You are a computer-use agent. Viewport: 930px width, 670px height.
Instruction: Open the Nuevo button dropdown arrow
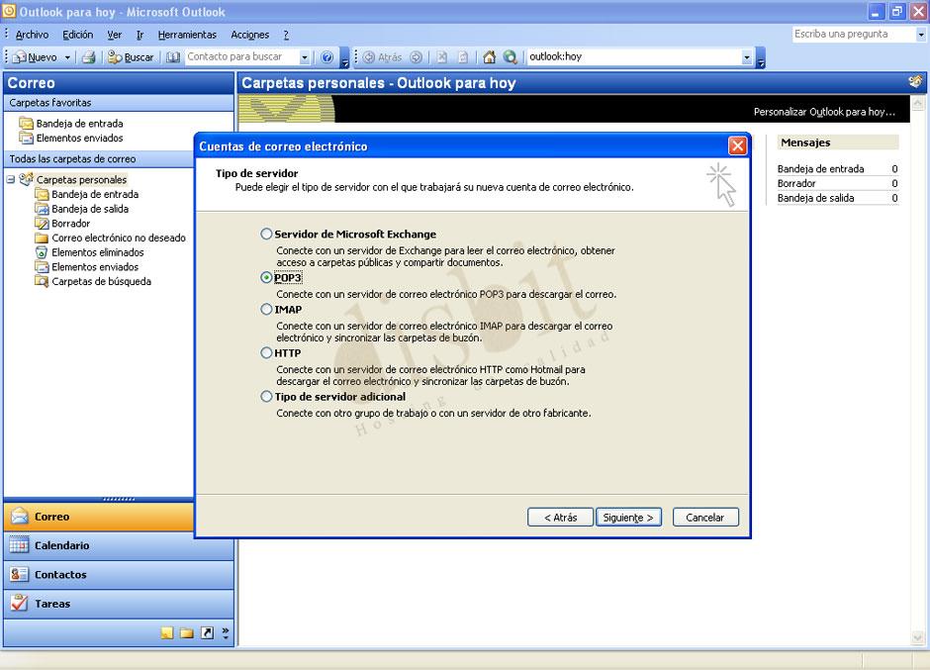(x=69, y=56)
